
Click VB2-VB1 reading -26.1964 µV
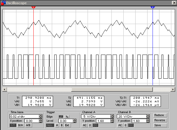[x=146, y=105]
